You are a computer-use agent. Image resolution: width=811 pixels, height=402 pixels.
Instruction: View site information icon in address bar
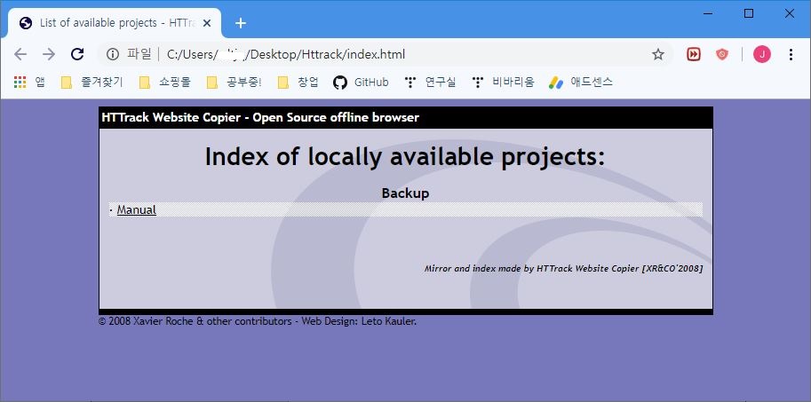(112, 54)
